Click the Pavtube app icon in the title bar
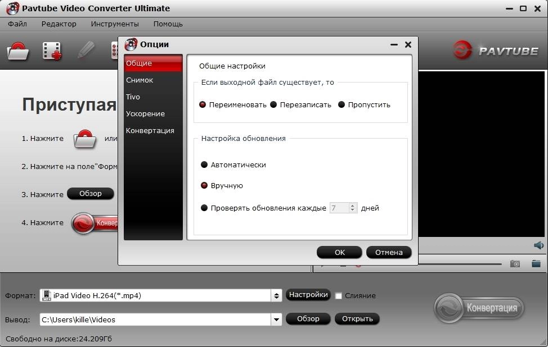 pyautogui.click(x=12, y=8)
